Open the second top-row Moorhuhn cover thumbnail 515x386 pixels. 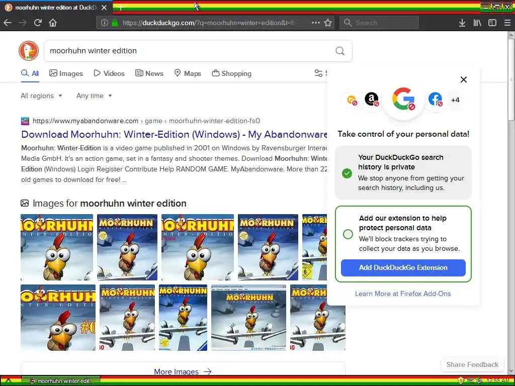coord(127,247)
